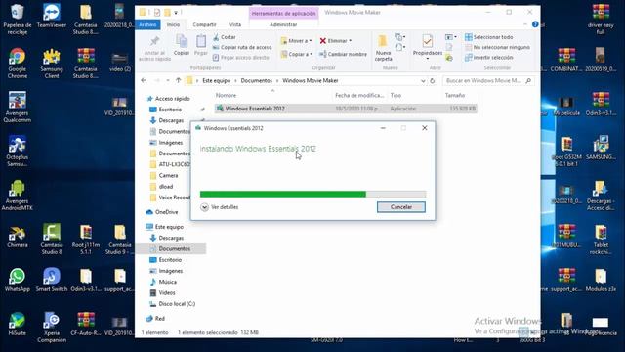Viewport: 625px width, 352px height.
Task: Click the Chimera desktop icon
Action: tap(18, 237)
